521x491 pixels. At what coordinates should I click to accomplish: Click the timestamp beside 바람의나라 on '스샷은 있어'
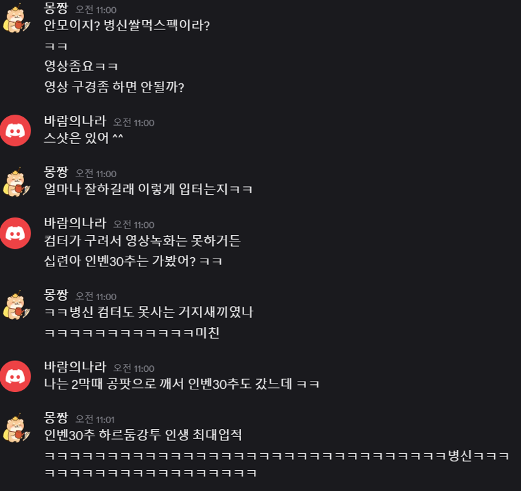coord(134,122)
